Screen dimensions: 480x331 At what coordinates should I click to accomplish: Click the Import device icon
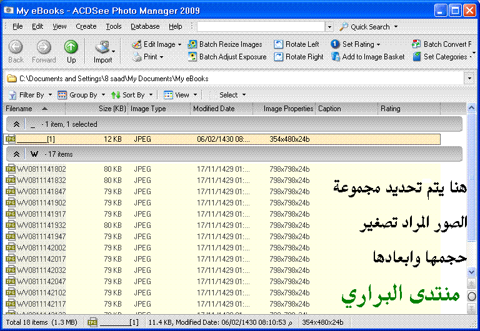pyautogui.click(x=102, y=47)
